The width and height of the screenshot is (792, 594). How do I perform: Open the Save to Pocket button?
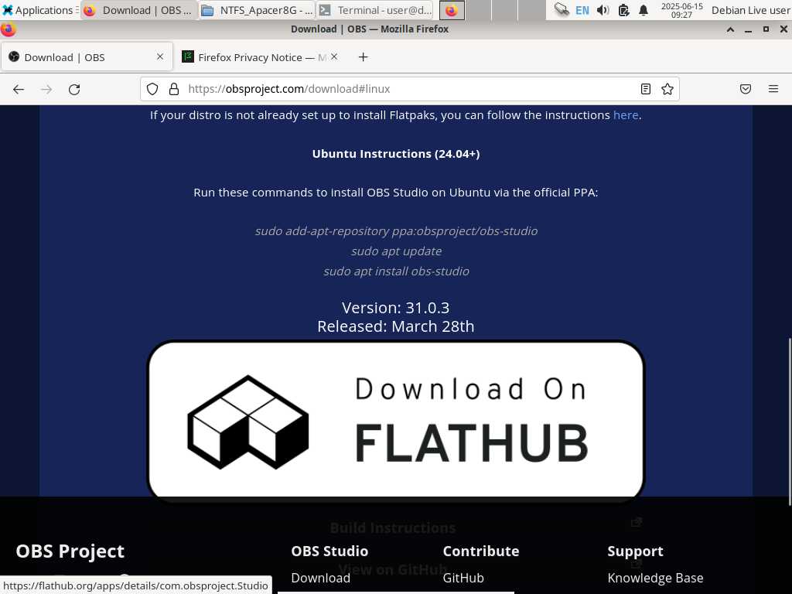[746, 90]
